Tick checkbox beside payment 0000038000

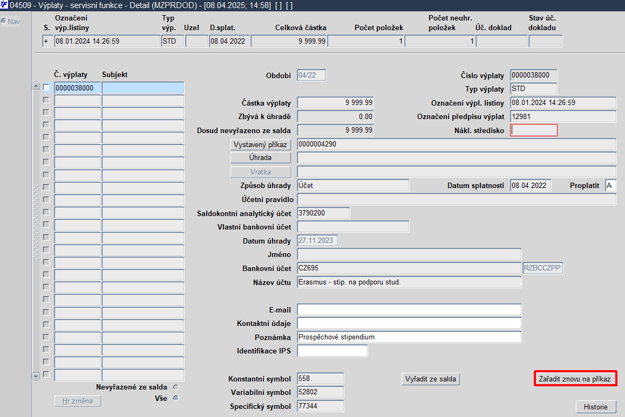(46, 87)
